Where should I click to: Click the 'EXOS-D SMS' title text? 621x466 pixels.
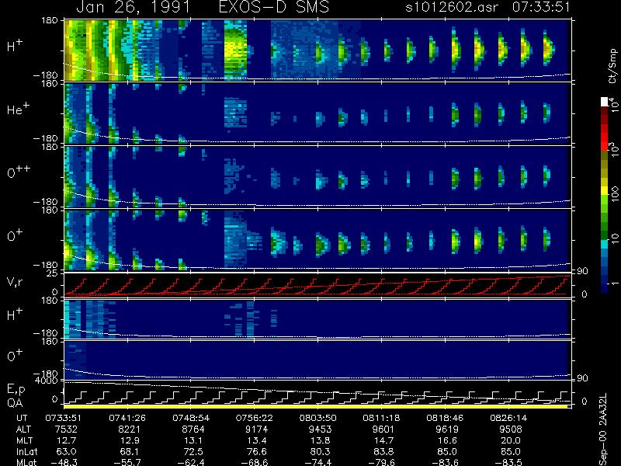(x=274, y=7)
